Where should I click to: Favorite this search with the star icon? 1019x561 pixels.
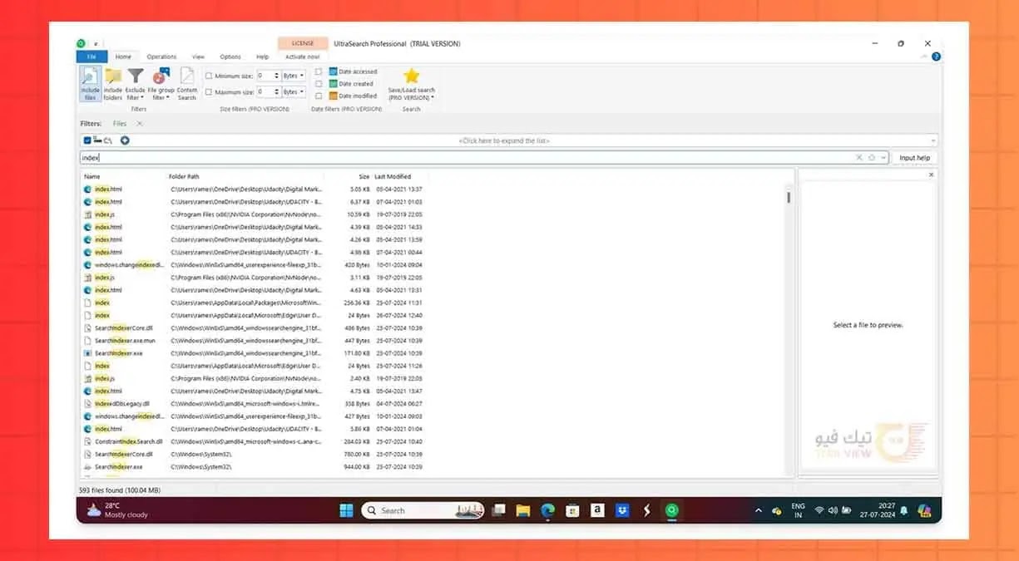[x=871, y=157]
